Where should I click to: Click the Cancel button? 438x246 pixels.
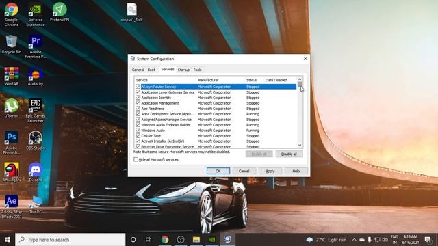point(244,171)
